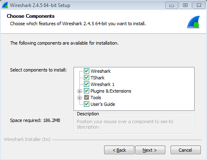The image size is (207, 160).
Task: Continue with the Next button
Action: (150, 150)
